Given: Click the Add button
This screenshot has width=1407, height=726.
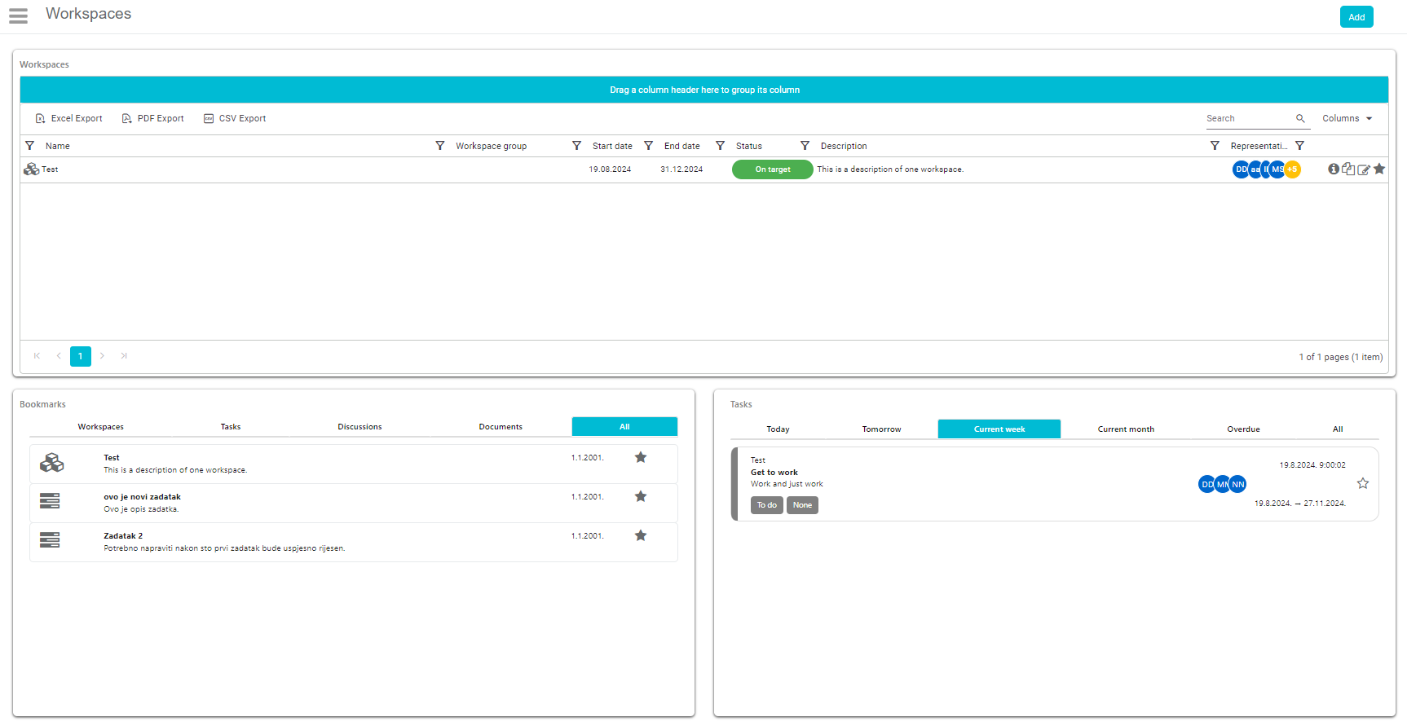Looking at the screenshot, I should [1356, 17].
